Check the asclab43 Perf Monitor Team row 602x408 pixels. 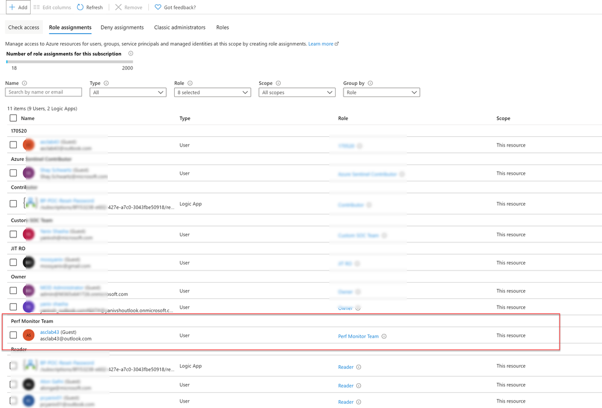tap(13, 335)
